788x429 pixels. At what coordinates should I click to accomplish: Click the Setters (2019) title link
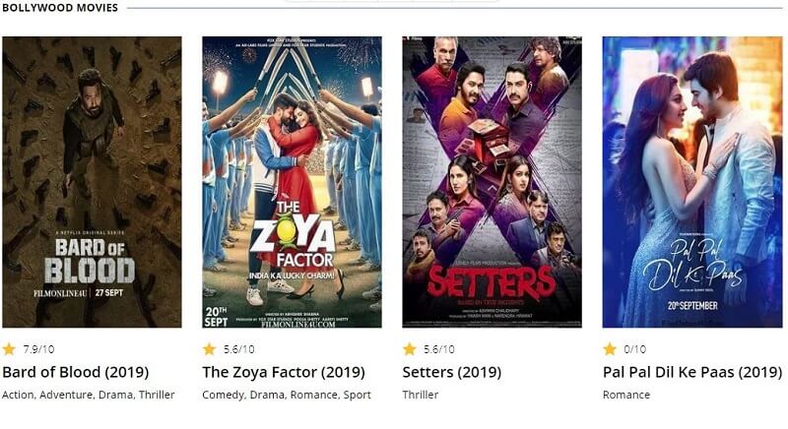(454, 372)
